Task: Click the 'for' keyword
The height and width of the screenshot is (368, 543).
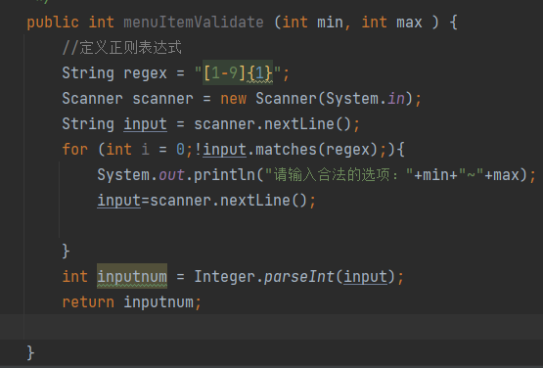Action: (74, 150)
